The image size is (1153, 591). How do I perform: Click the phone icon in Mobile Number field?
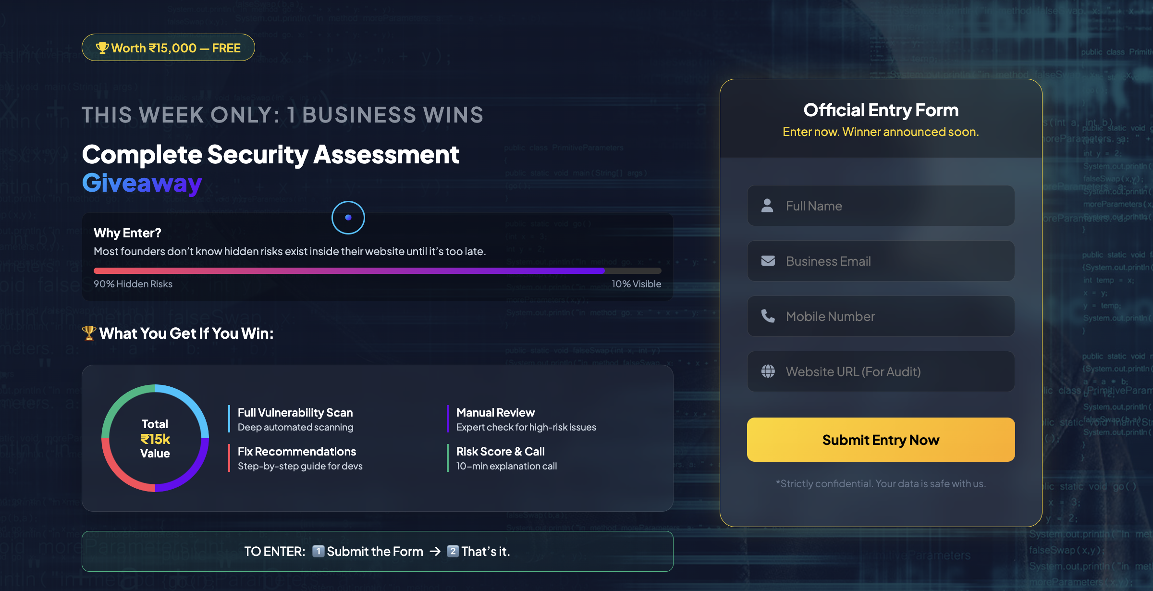pyautogui.click(x=768, y=316)
